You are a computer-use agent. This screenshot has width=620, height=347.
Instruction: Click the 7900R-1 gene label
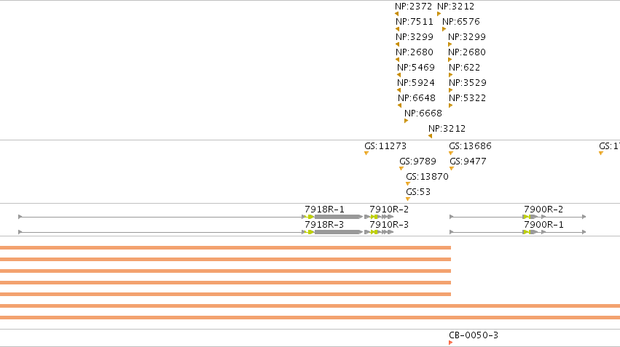(544, 225)
